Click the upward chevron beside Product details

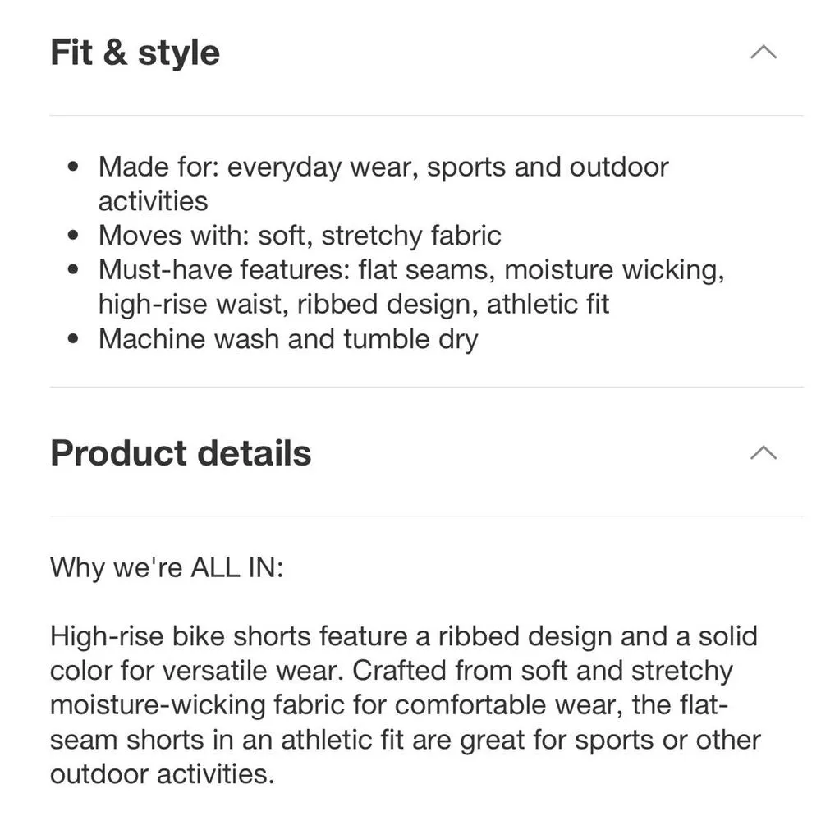click(x=764, y=452)
